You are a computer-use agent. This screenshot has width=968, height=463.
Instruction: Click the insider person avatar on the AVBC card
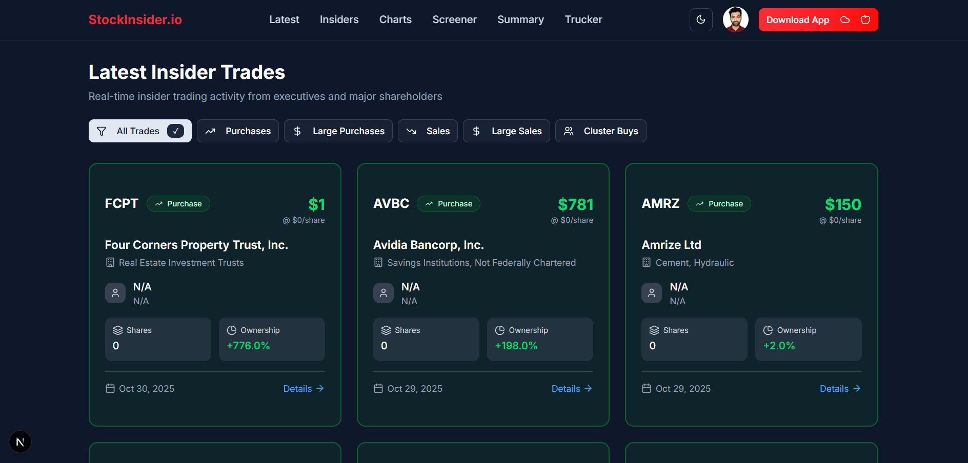384,292
